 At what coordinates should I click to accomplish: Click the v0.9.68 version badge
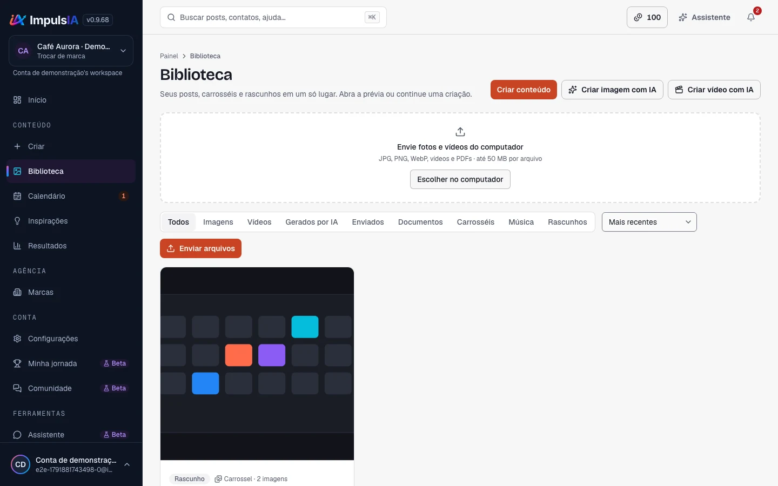tap(98, 20)
